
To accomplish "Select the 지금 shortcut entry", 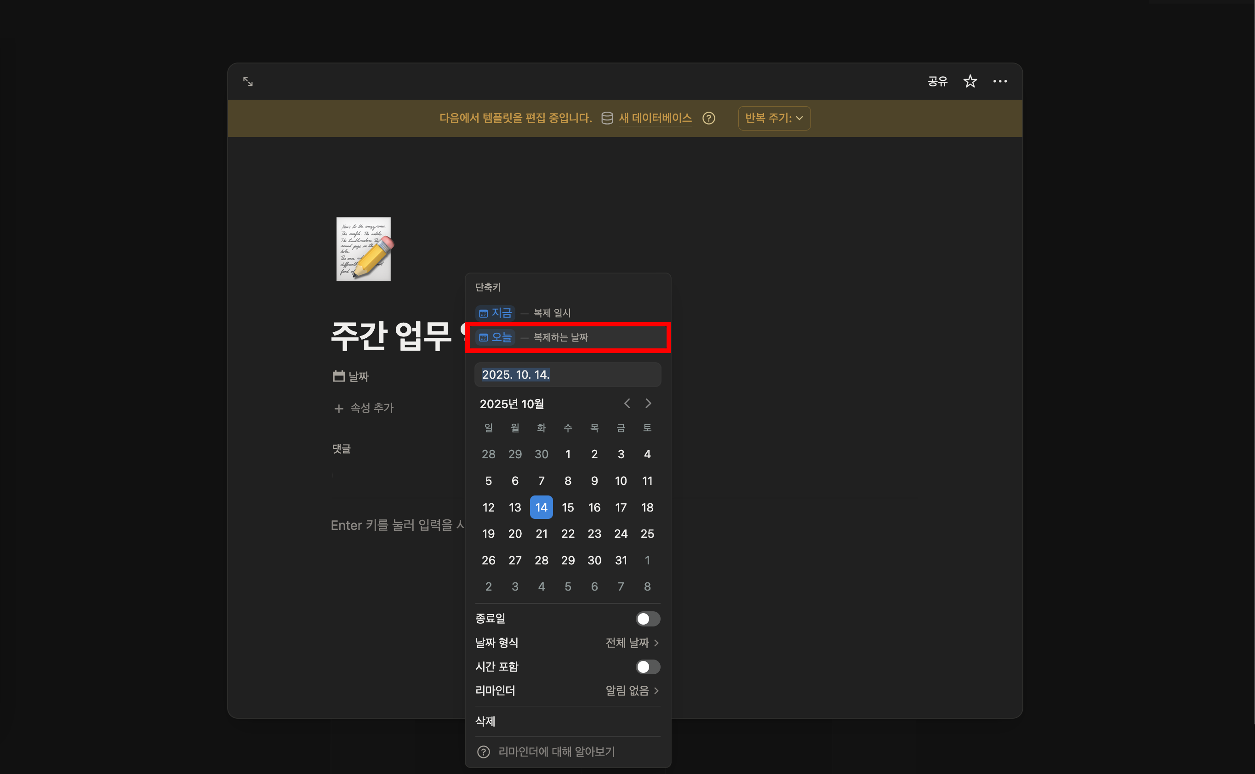I will [496, 313].
